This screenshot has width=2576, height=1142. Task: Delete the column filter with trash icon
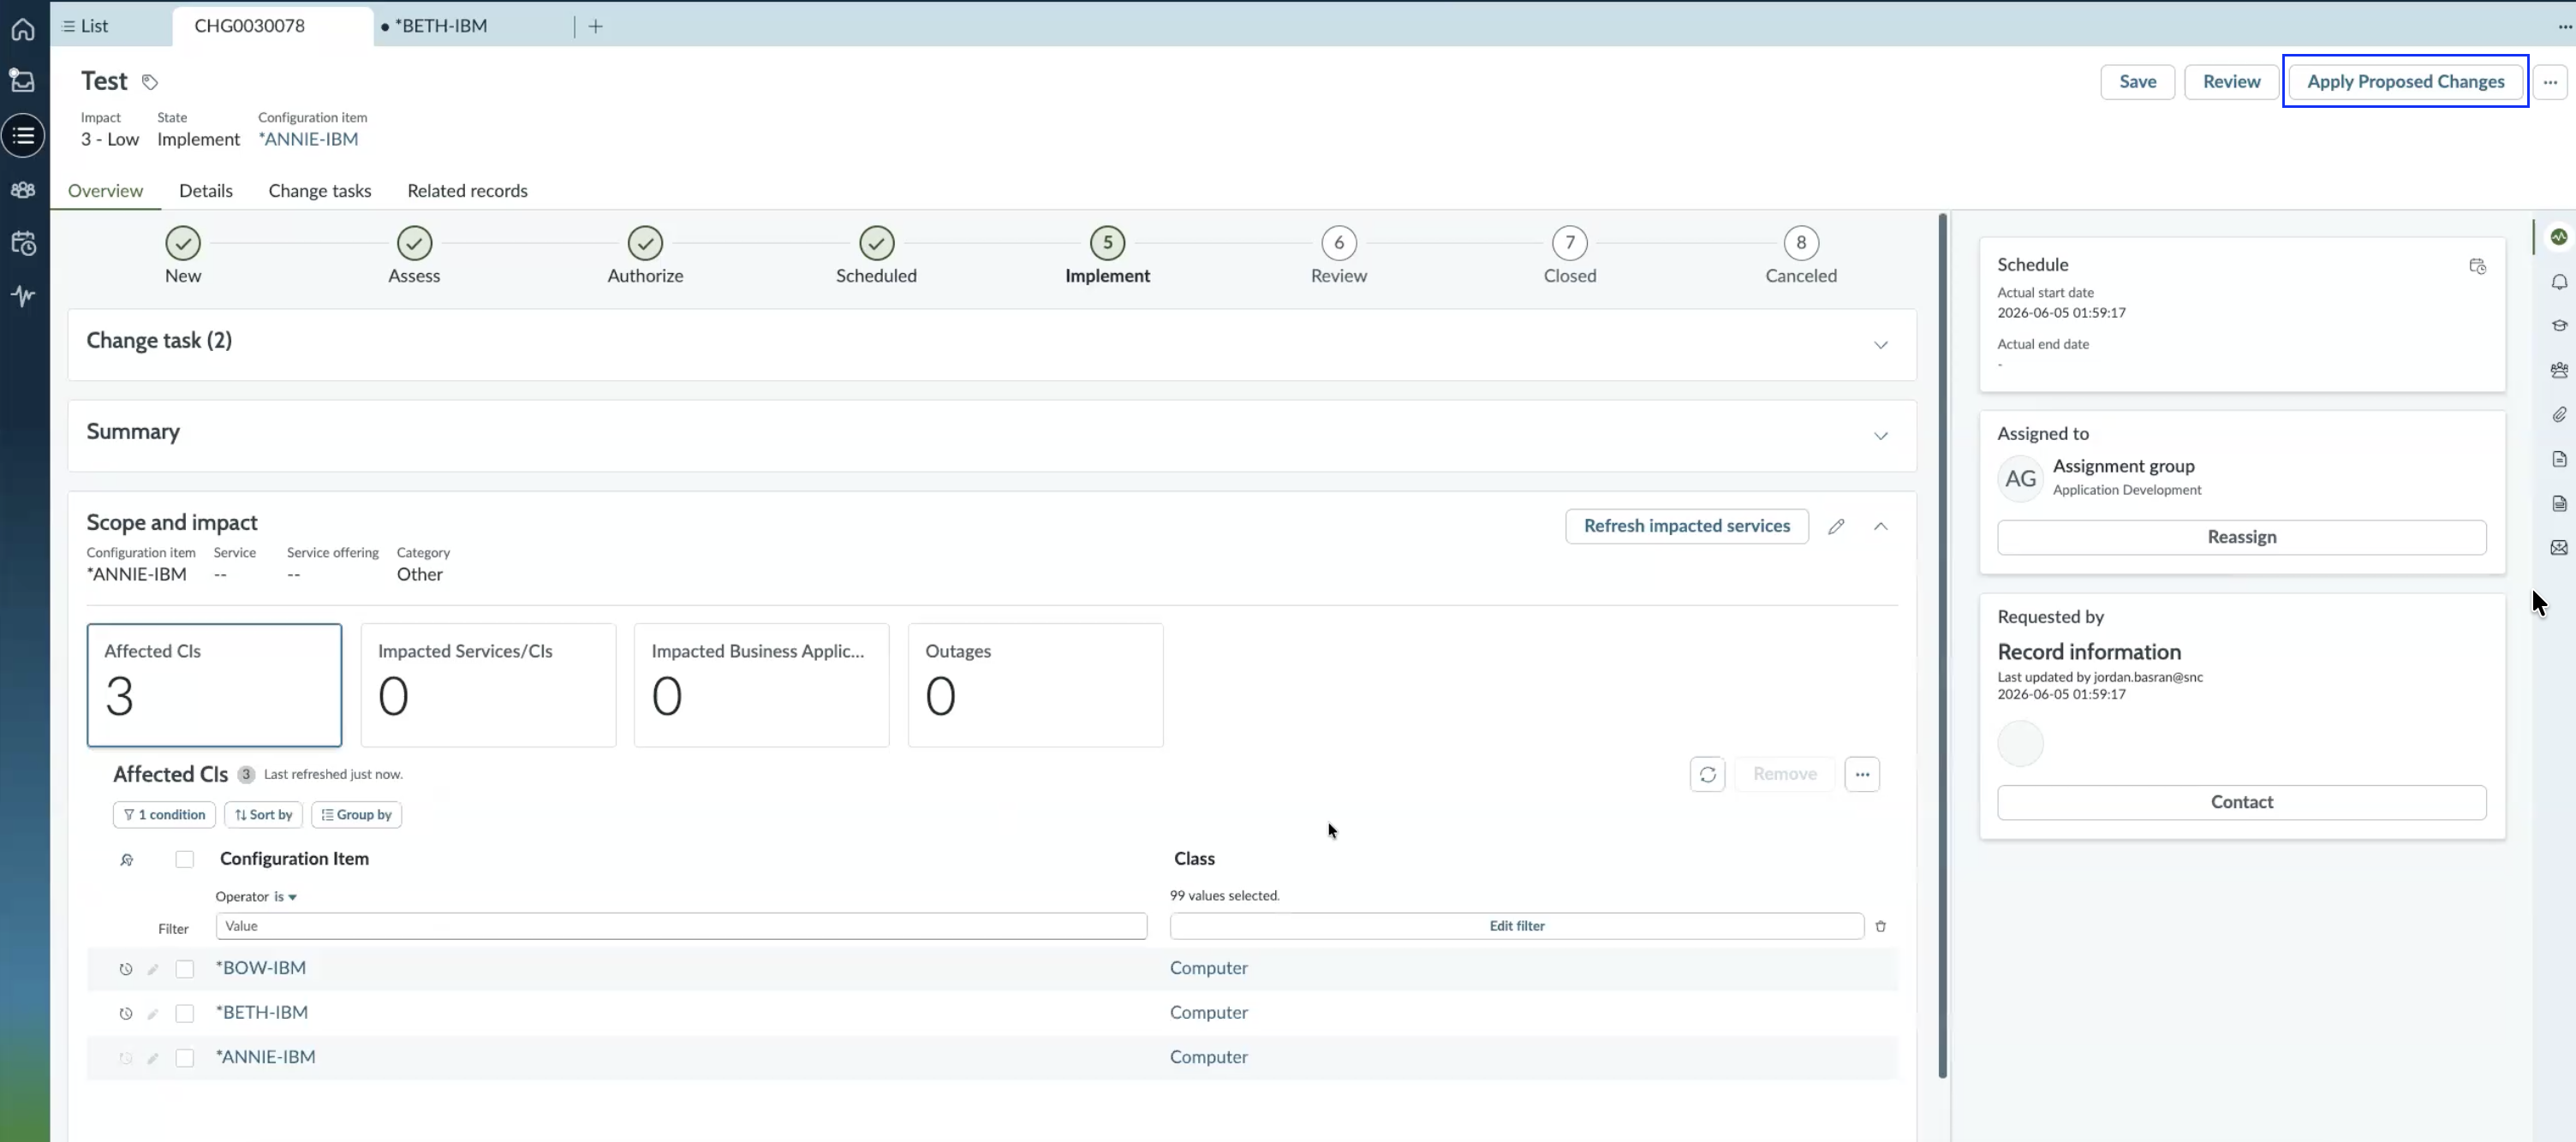point(1880,926)
